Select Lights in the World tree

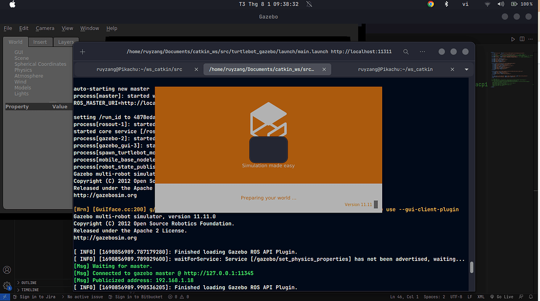(21, 93)
